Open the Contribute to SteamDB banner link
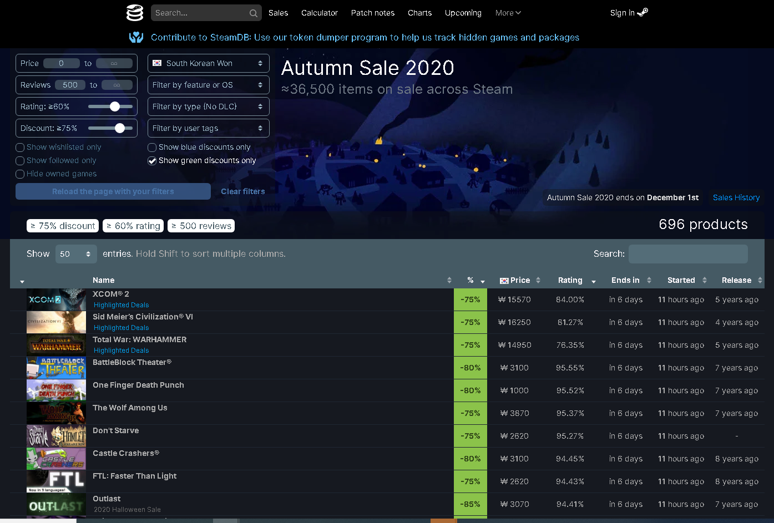The height and width of the screenshot is (523, 774). click(x=365, y=37)
